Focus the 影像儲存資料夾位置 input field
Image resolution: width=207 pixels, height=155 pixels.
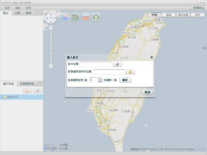pyautogui.click(x=109, y=72)
